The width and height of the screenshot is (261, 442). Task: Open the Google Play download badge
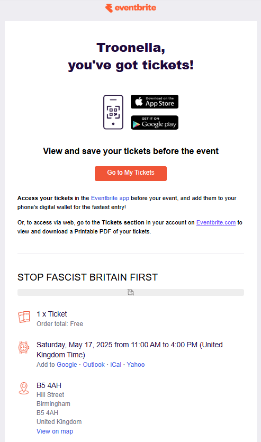155,123
